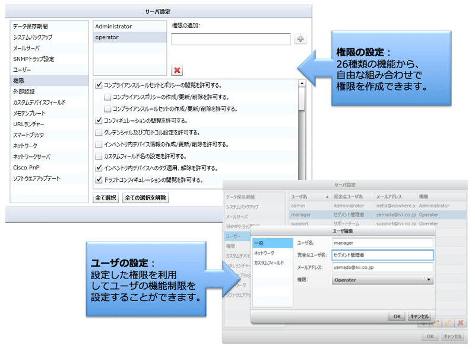Viewport: 475px width, 349px height.
Task: Click the 全ての選択を解除 button
Action: (x=145, y=198)
